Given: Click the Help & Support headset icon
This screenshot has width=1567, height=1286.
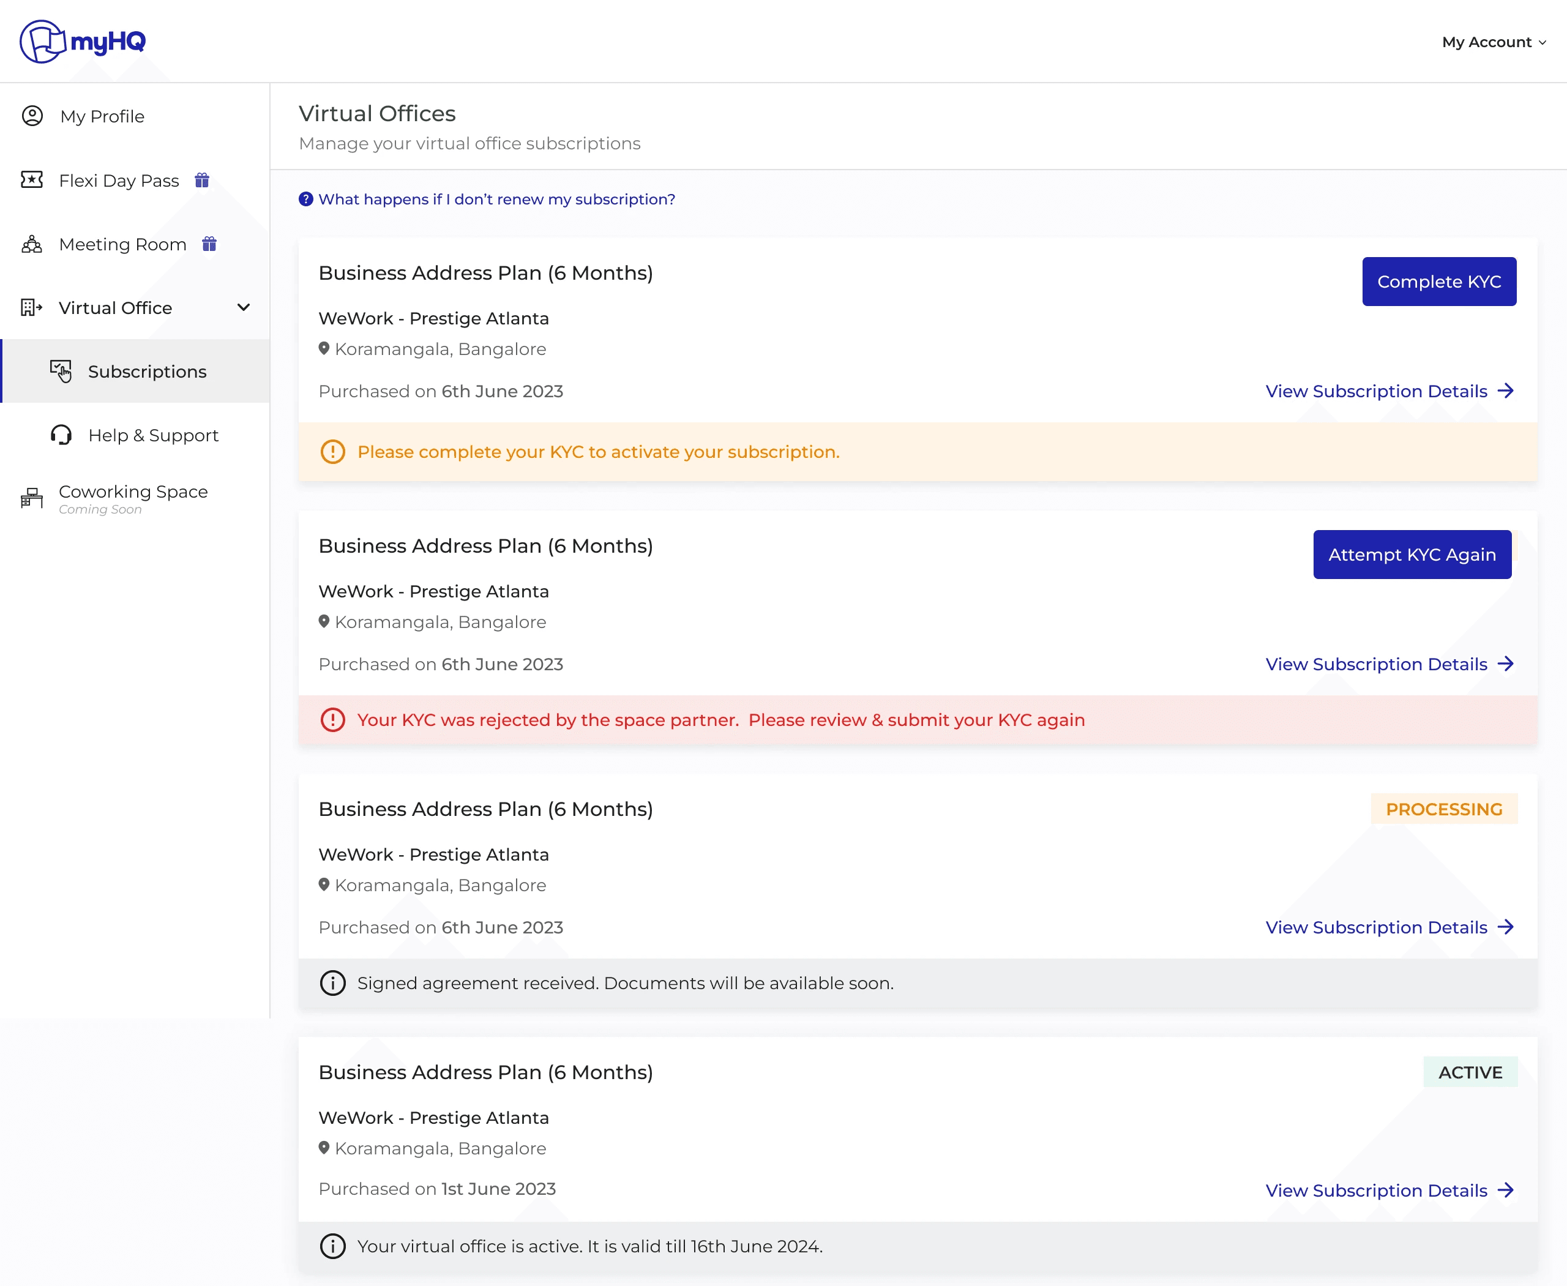Looking at the screenshot, I should [x=61, y=435].
